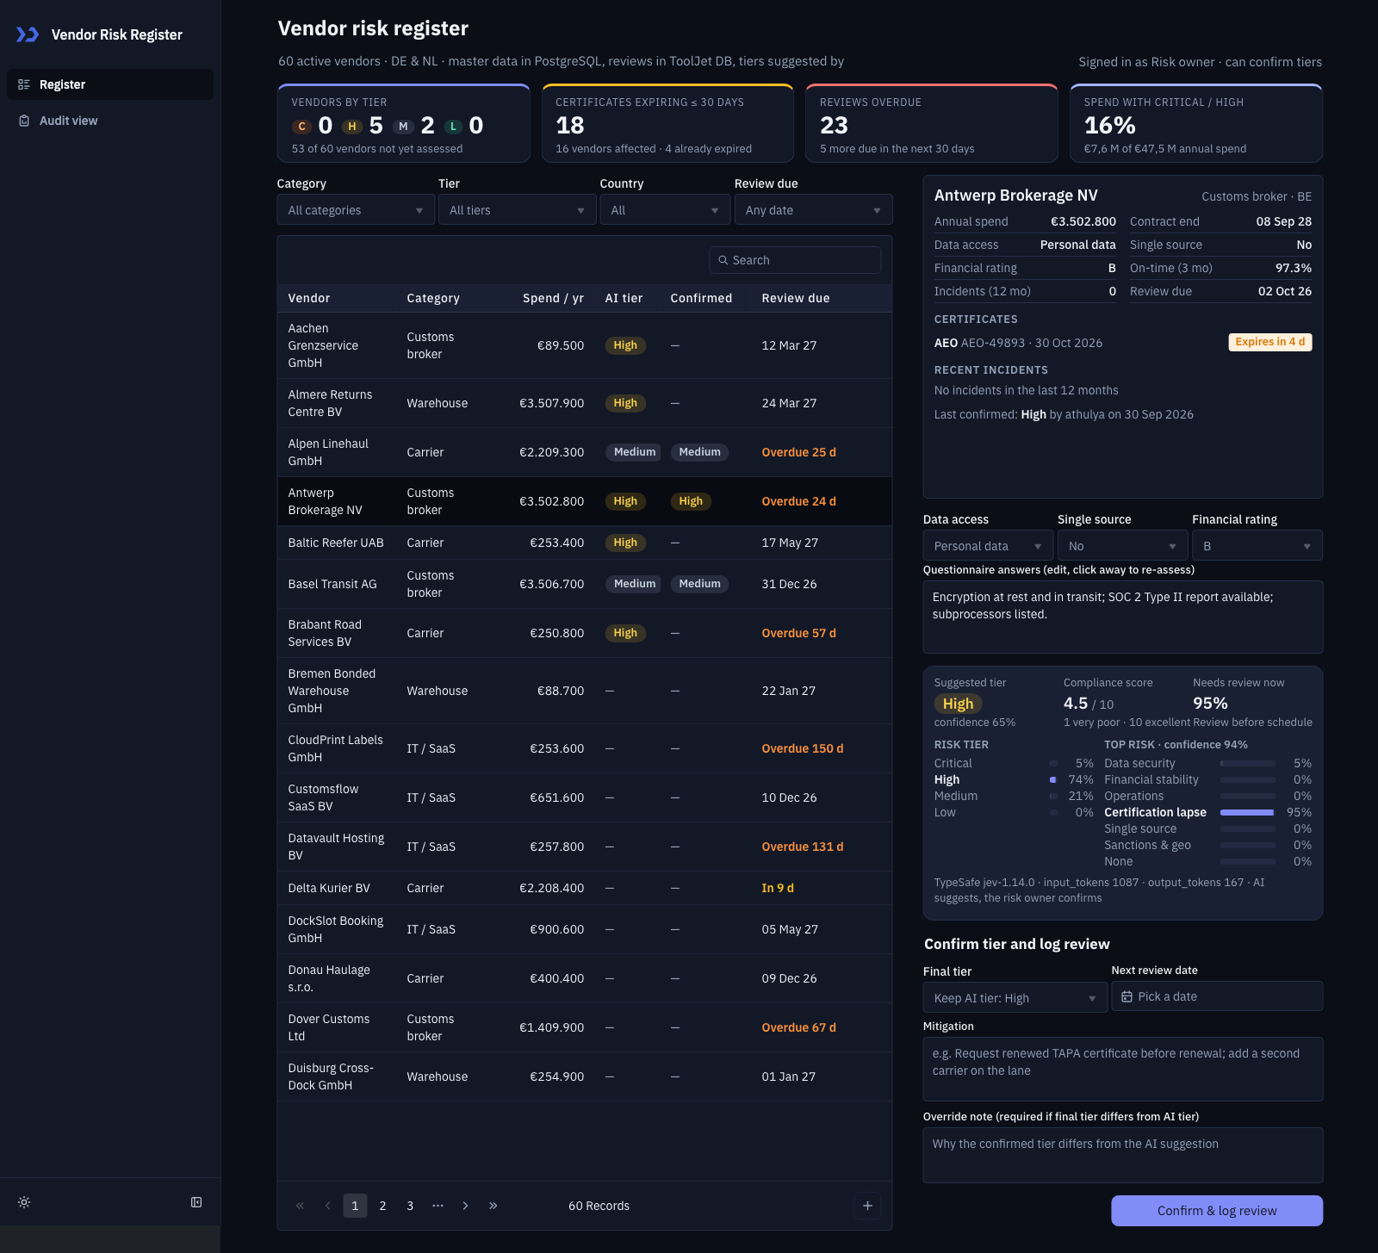
Task: Click the High tier H badge
Action: (x=351, y=127)
